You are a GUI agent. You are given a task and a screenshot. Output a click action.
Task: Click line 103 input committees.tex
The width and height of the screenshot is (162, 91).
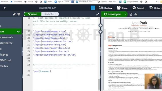click(x=52, y=48)
